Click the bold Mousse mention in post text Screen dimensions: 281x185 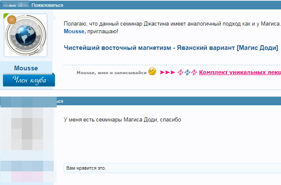point(74,31)
